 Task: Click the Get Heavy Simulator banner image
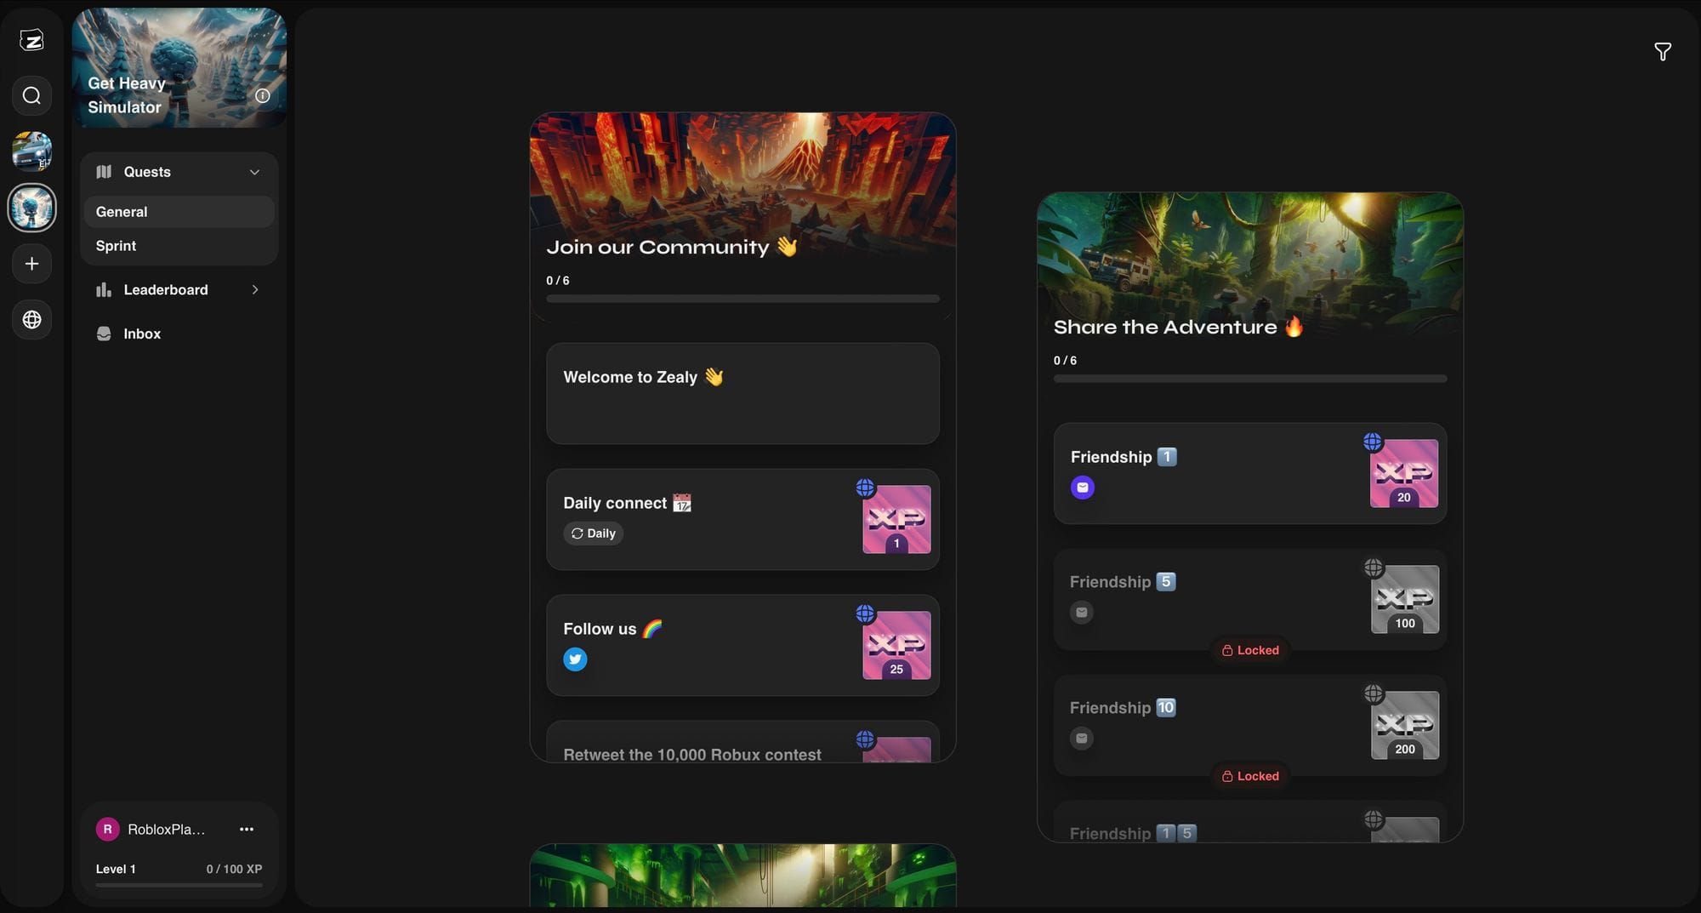click(x=179, y=68)
